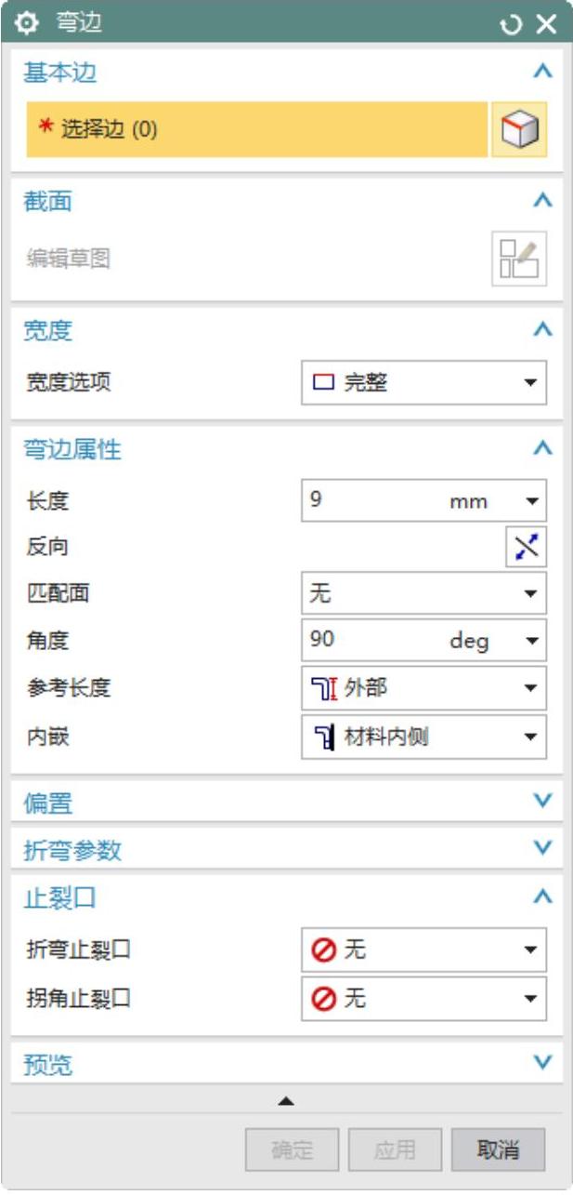Click the reset dialog arrow icon

click(512, 24)
